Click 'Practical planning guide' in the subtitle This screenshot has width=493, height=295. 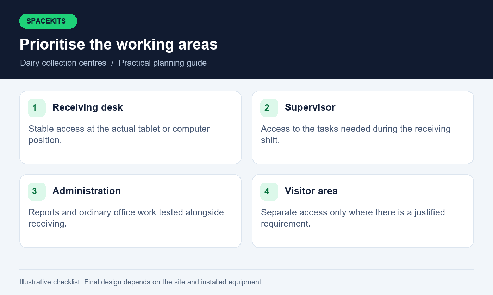[163, 63]
